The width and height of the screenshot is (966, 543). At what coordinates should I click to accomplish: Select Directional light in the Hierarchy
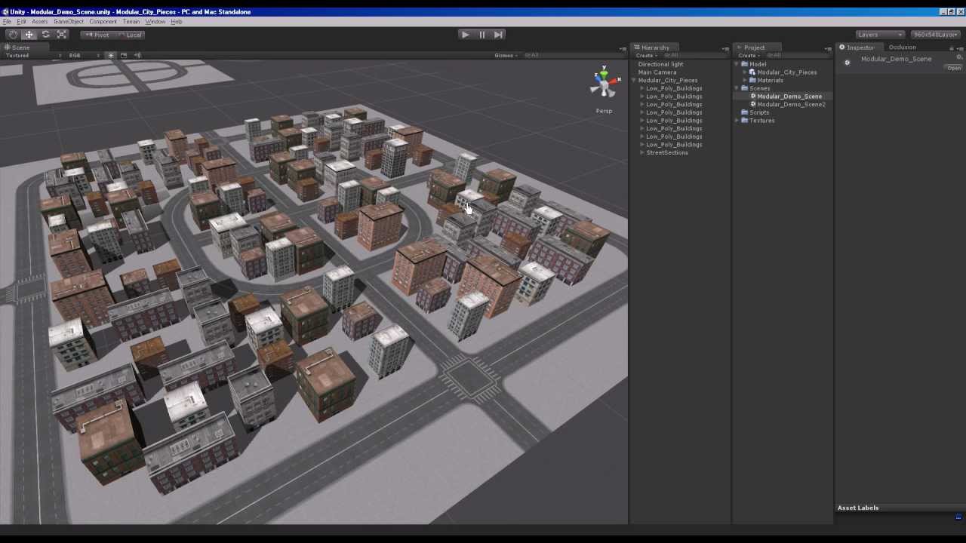[x=660, y=64]
